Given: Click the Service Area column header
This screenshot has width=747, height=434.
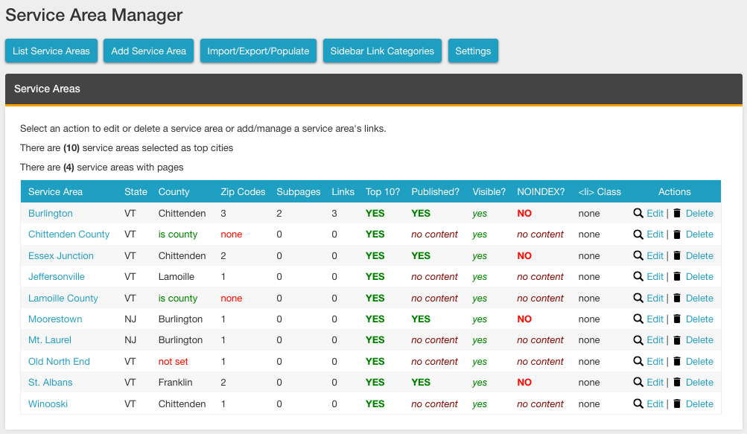Looking at the screenshot, I should click(55, 191).
